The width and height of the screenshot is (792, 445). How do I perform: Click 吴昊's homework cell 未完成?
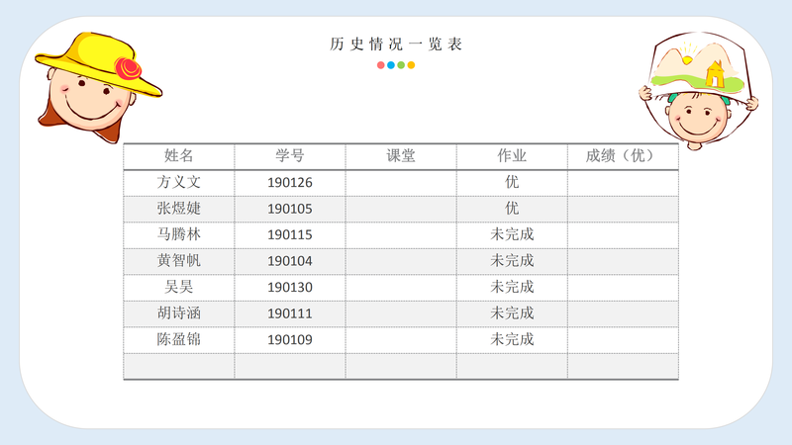click(x=512, y=287)
